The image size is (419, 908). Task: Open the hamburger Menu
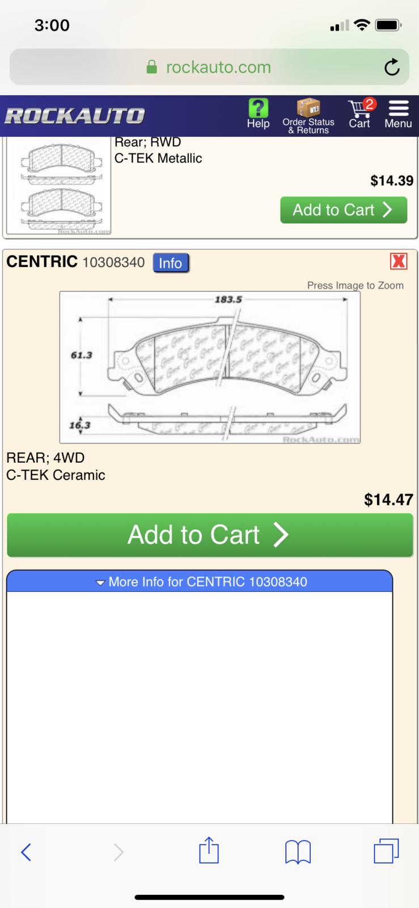tap(398, 114)
